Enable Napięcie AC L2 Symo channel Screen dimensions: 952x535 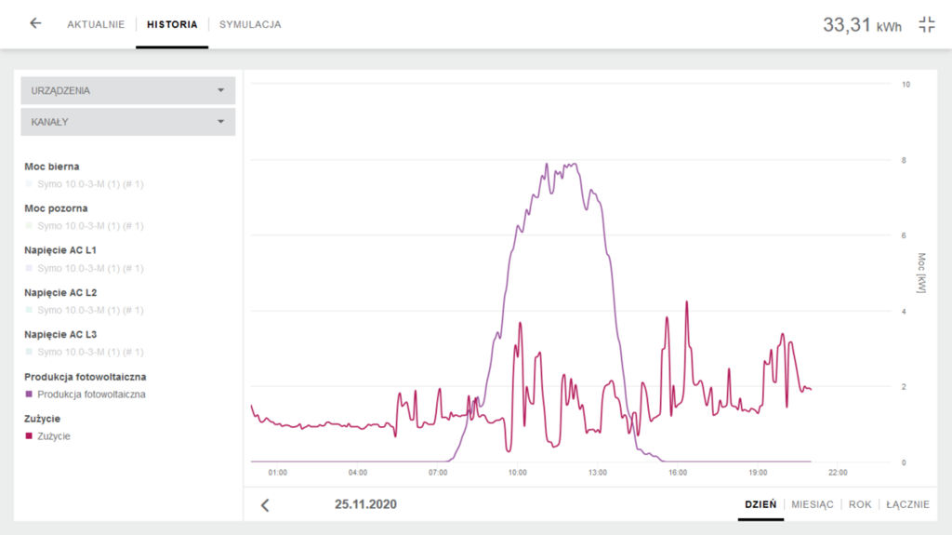tap(90, 310)
